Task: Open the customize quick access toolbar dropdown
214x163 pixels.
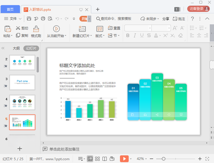Action: (x=74, y=19)
